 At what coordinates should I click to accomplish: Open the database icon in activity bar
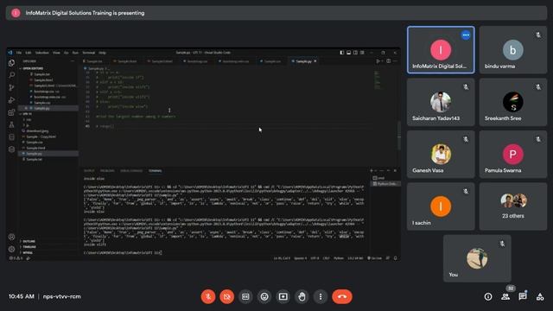[x=11, y=137]
